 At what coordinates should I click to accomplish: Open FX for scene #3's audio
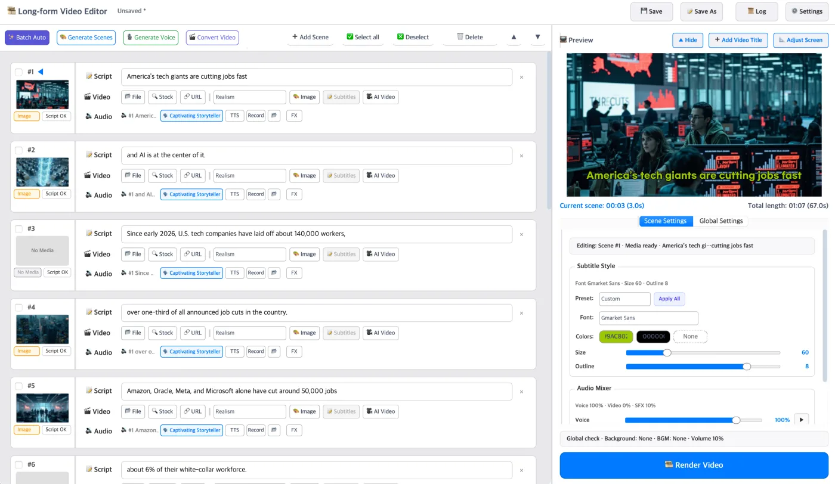294,273
